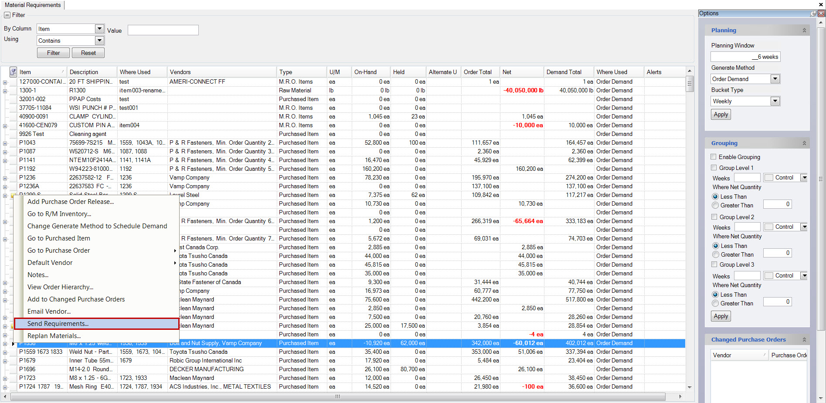
Task: Check the Group Level 3 checkbox
Action: pos(714,264)
